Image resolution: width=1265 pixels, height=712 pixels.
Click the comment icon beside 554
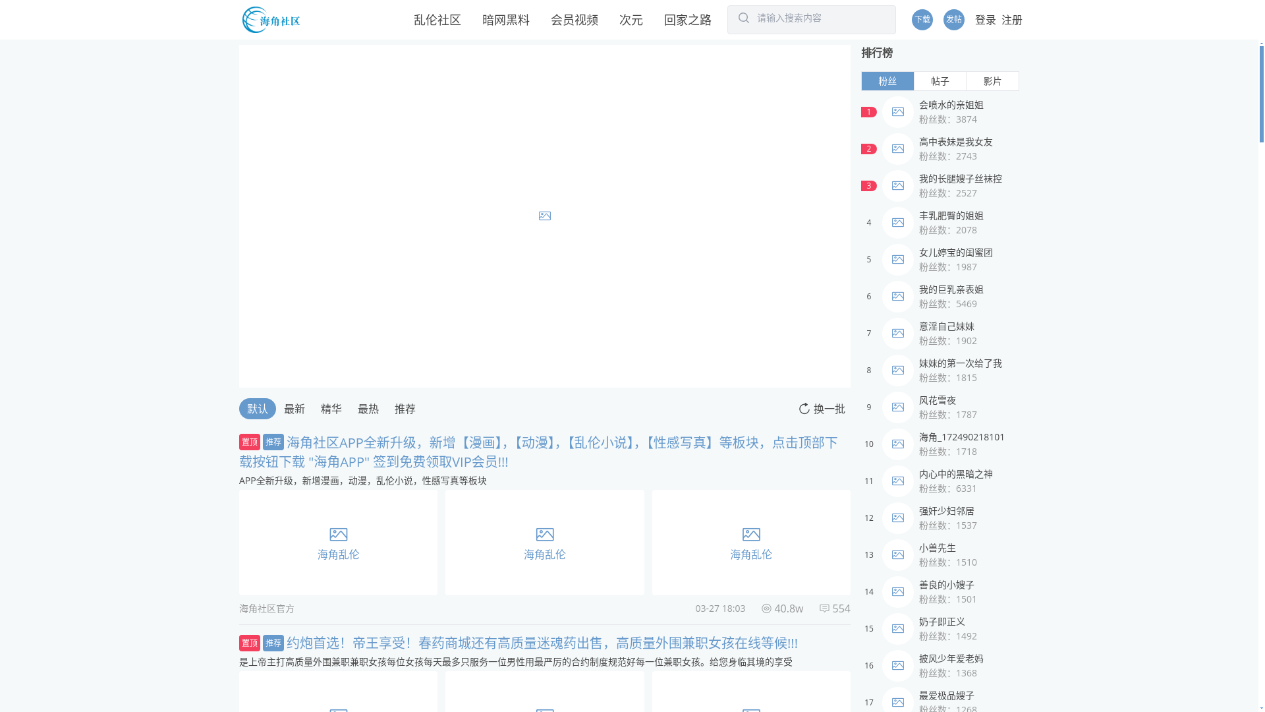824,608
